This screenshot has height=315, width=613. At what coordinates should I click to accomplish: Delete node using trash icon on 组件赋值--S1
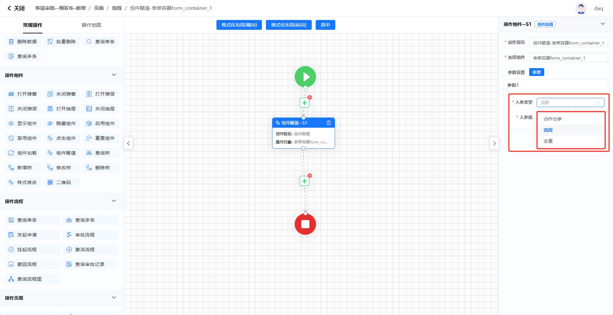(x=329, y=123)
